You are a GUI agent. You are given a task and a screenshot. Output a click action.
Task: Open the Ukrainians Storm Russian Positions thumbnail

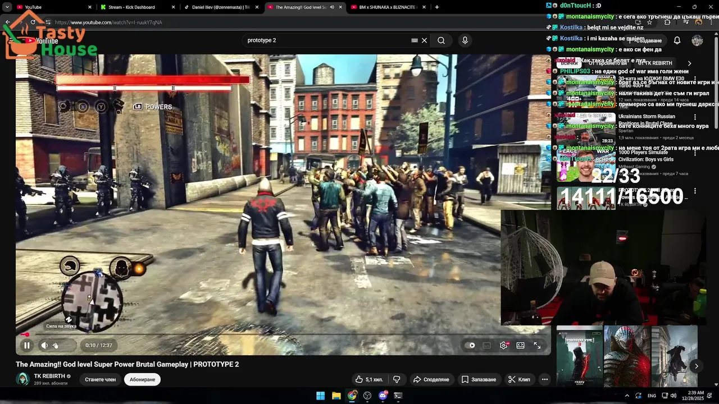click(x=586, y=128)
